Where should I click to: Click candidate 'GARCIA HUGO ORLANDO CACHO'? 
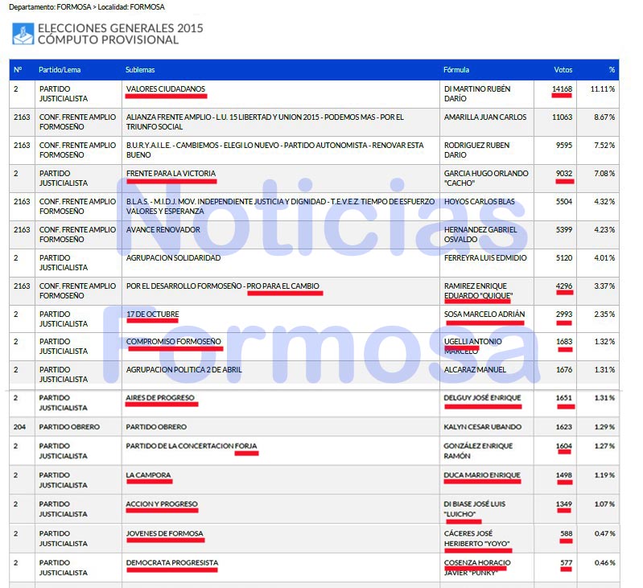(x=486, y=179)
